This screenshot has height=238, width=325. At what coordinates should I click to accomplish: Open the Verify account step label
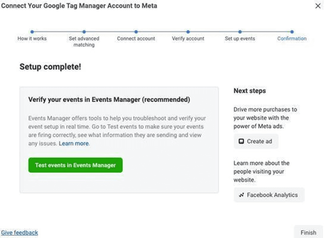(188, 38)
